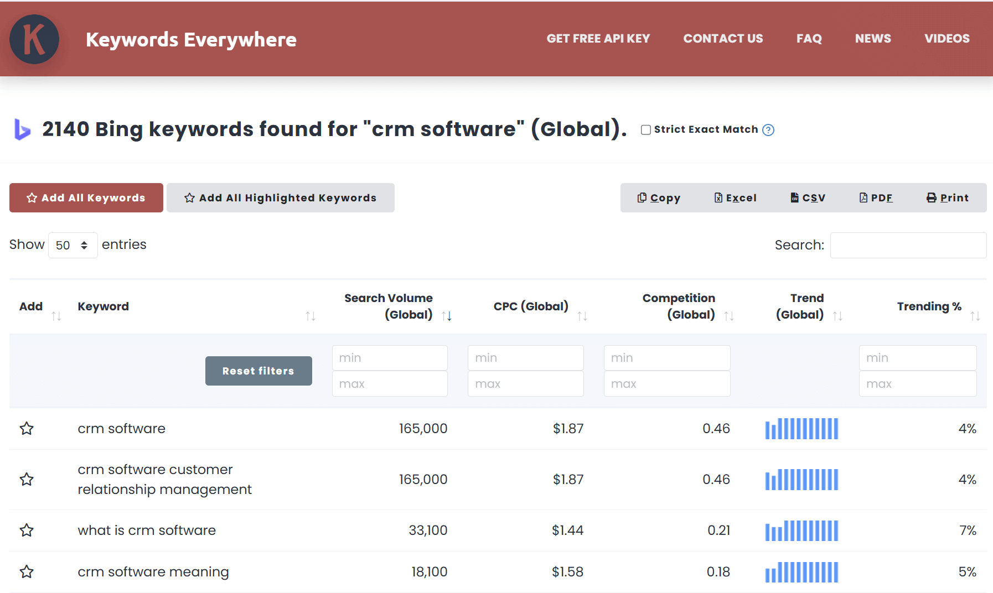Click the 18,100 search volume value

coord(429,571)
